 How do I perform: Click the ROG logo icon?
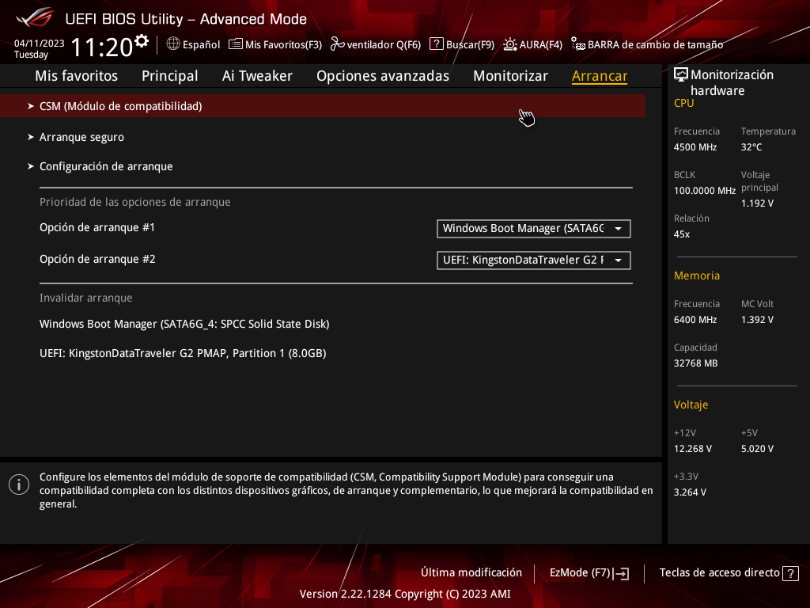tap(34, 17)
